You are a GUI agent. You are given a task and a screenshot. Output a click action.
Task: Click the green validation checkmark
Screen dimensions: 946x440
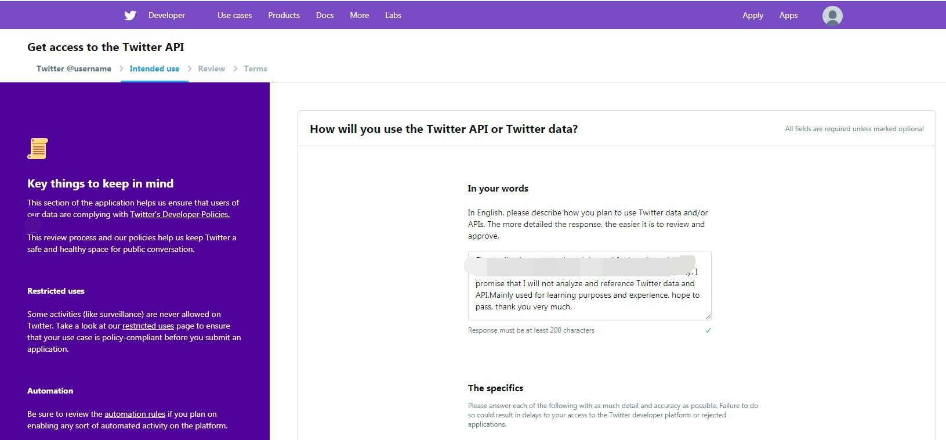[x=708, y=330]
